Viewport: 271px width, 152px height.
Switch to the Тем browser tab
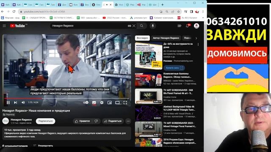(x=96, y=5)
